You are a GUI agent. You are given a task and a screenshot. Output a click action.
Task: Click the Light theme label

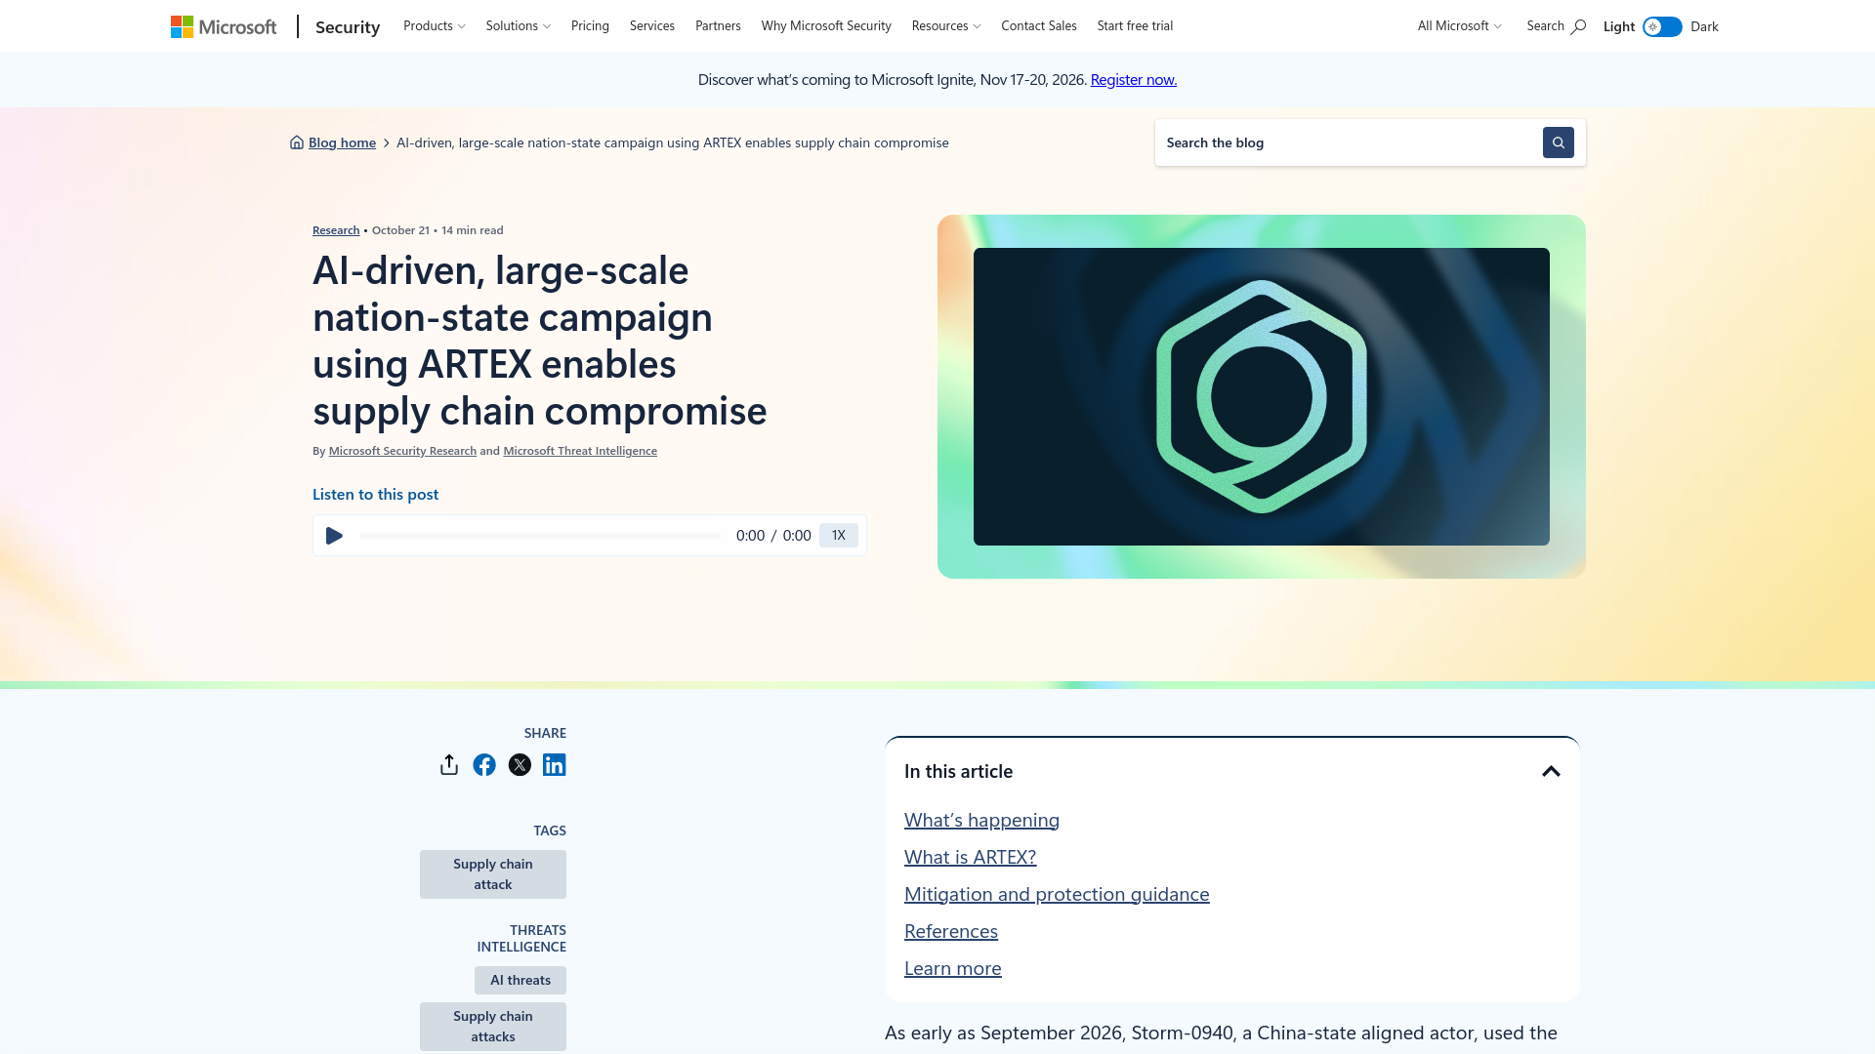[x=1619, y=27]
